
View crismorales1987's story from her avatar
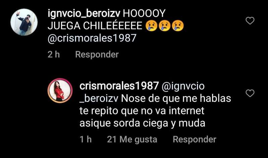pyautogui.click(x=60, y=91)
